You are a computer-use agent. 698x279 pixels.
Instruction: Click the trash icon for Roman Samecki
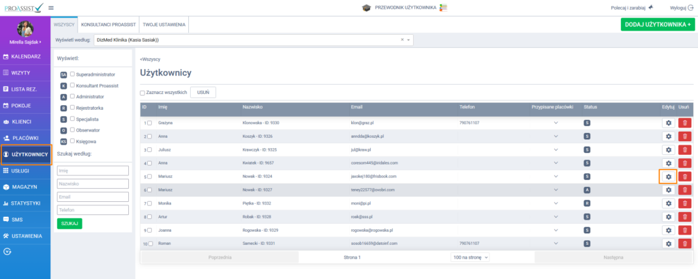click(x=684, y=244)
